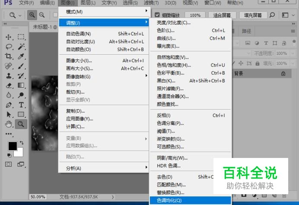299x205 pixels.
Task: Click the 填充屏幕 button
Action: [x=253, y=15]
